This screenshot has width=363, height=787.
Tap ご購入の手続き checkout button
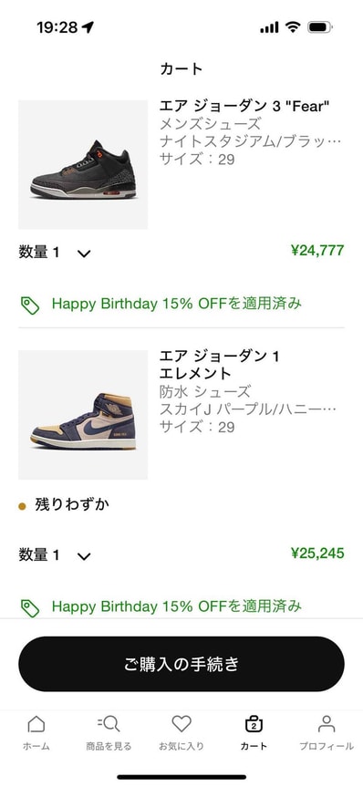coord(181,664)
